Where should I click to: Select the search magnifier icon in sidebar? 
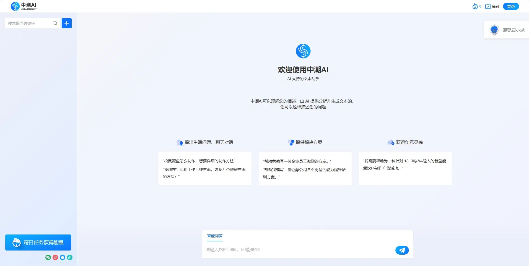pyautogui.click(x=55, y=23)
